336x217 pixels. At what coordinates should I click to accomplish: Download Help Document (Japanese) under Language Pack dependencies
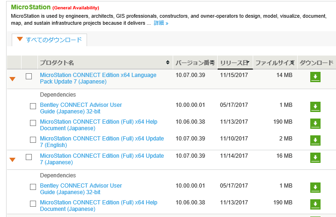315,124
